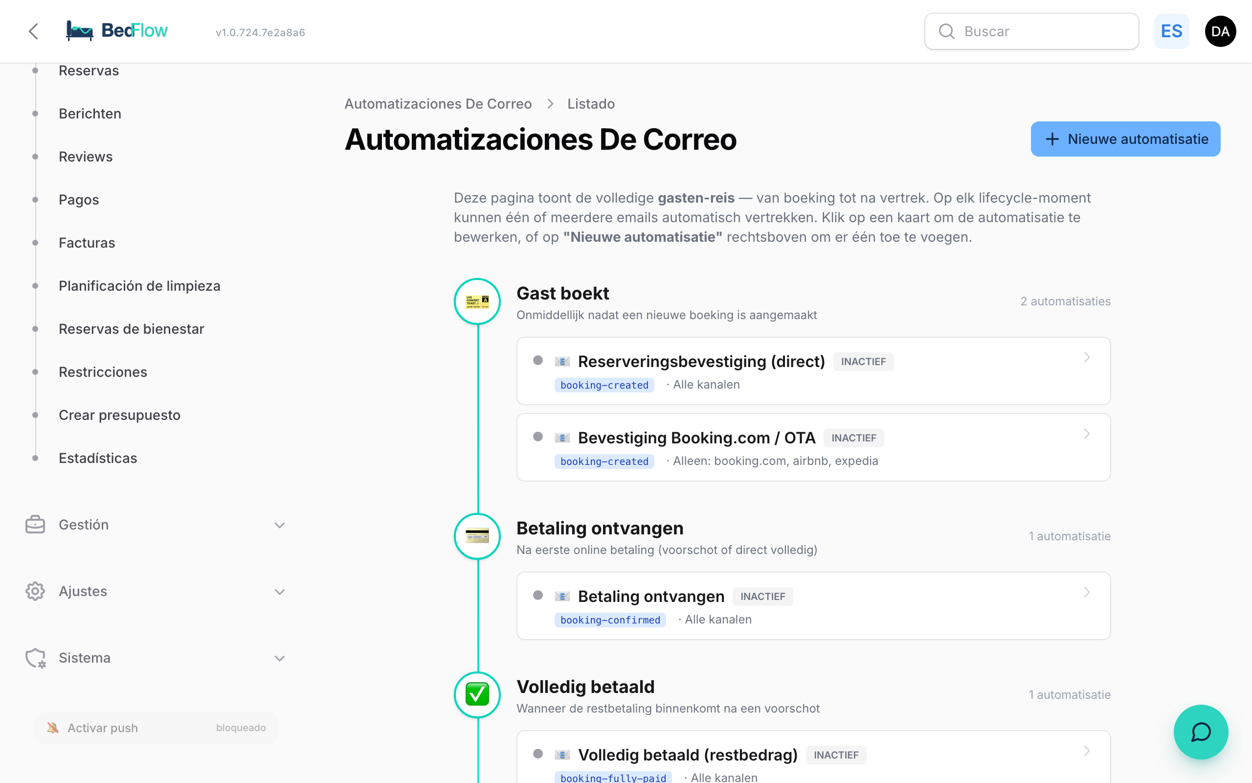The image size is (1252, 783).
Task: Click the Listado breadcrumb
Action: pos(591,104)
